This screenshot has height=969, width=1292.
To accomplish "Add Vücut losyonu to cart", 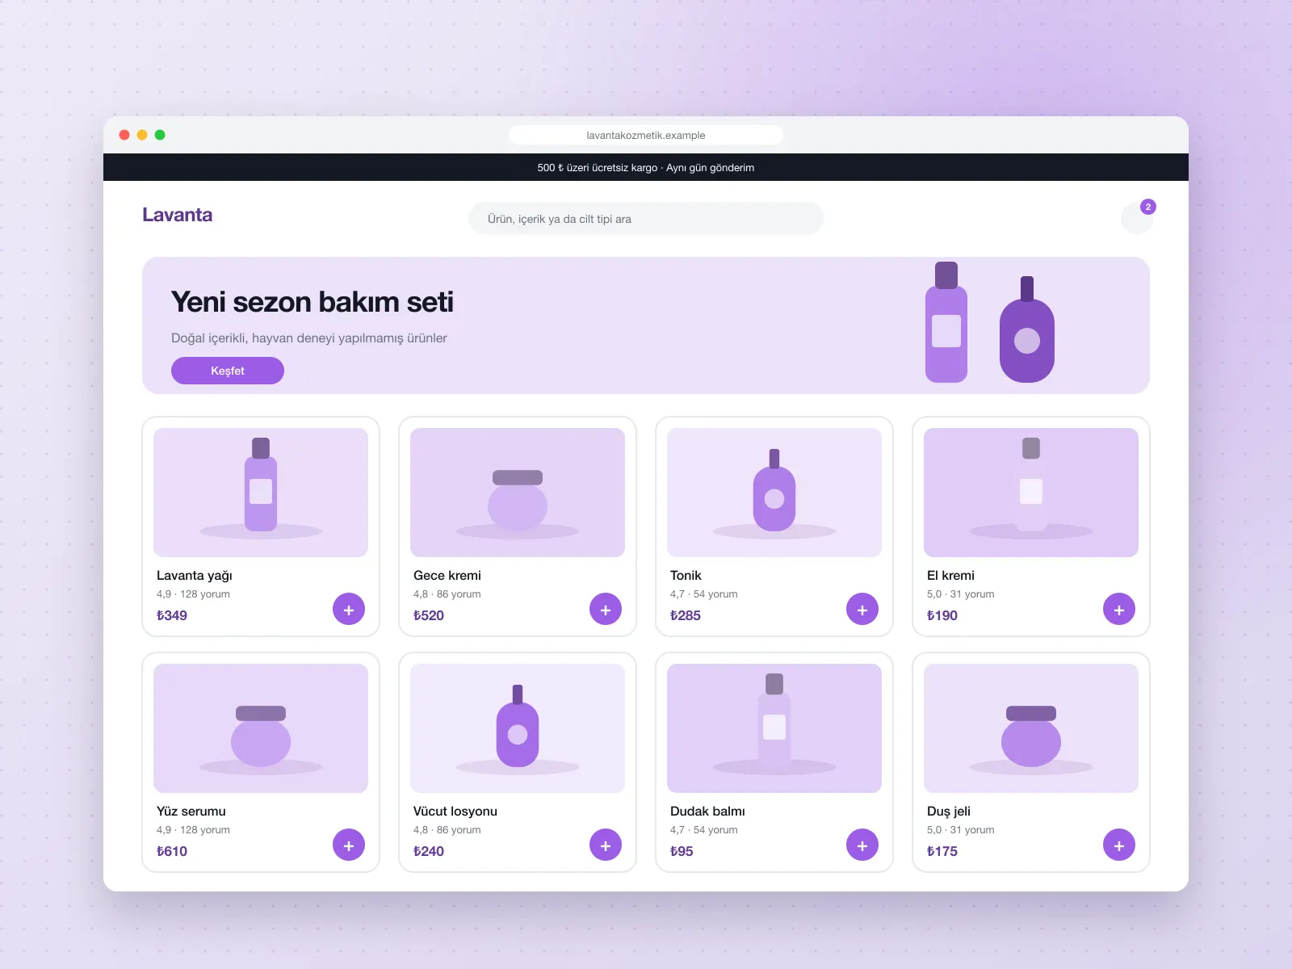I will pyautogui.click(x=606, y=845).
